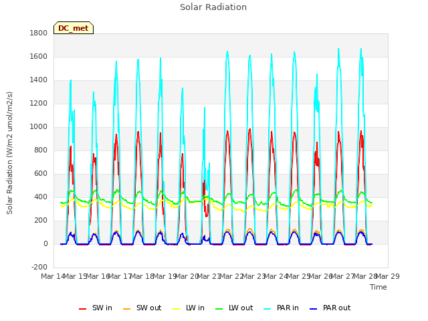
Task: Click the Time x-axis label
Action: pyautogui.click(x=379, y=287)
